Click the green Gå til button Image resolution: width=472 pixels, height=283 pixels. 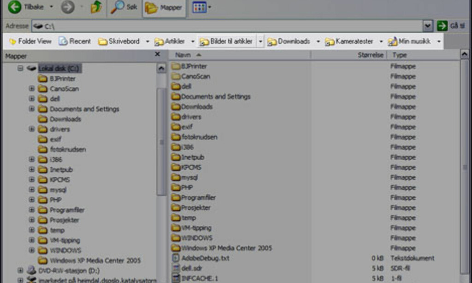point(442,26)
